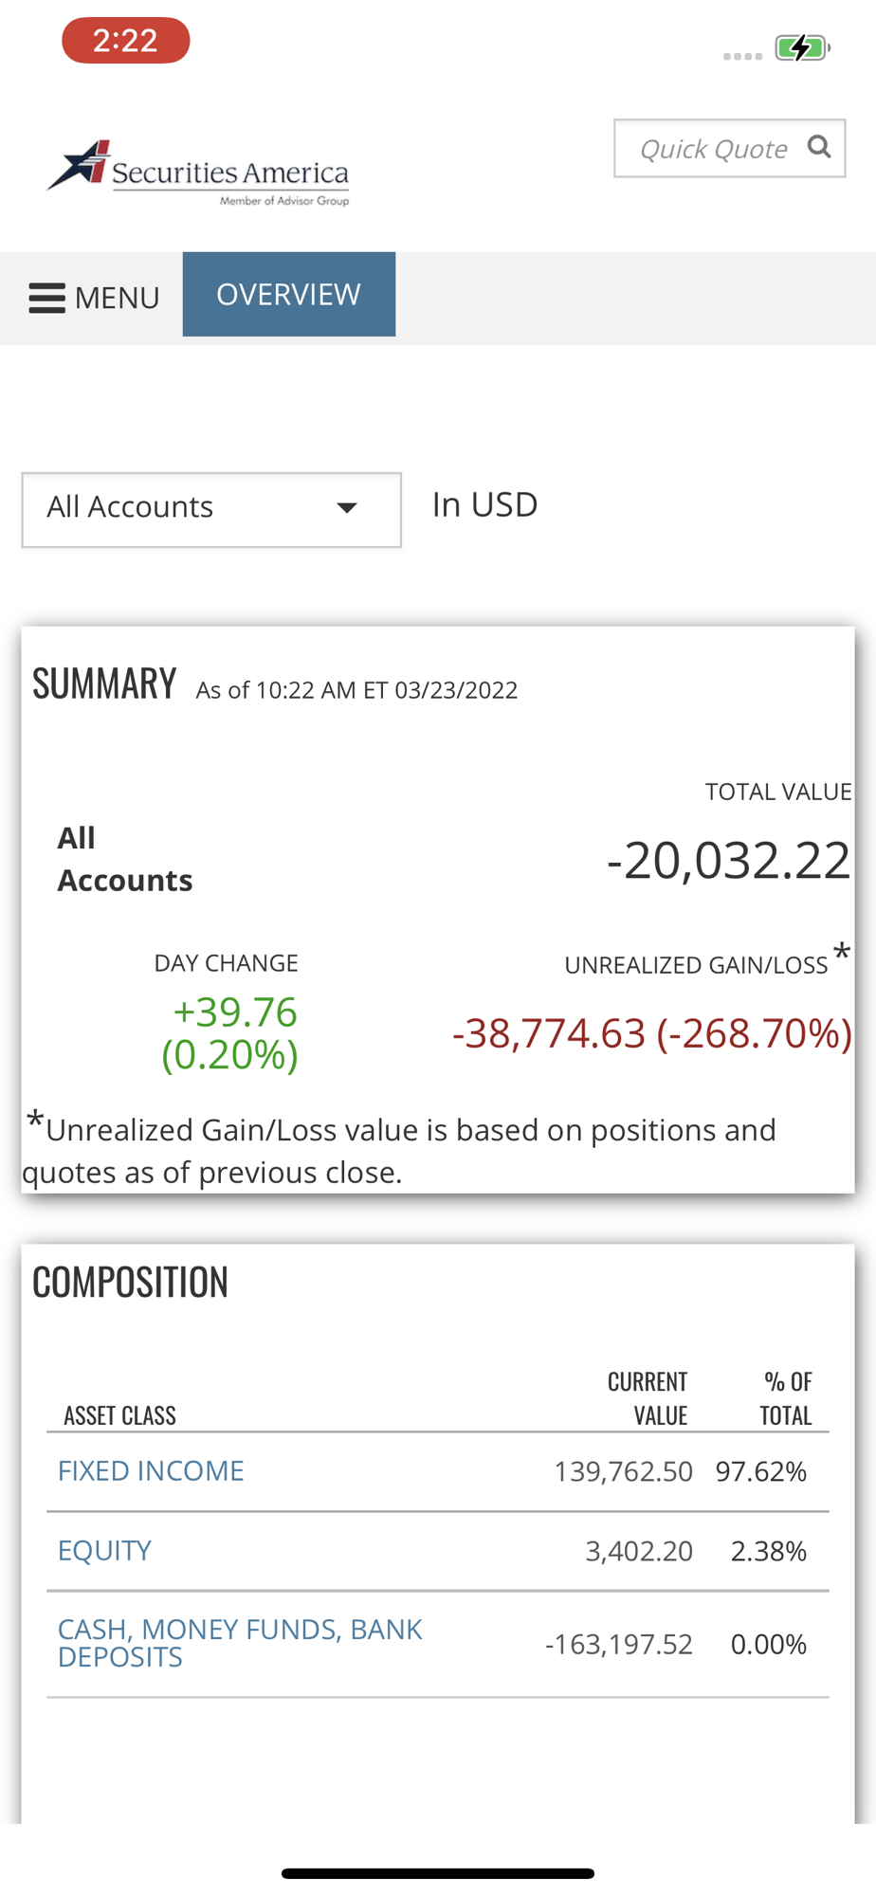The height and width of the screenshot is (1896, 876).
Task: Expand the All Accounts dropdown arrow
Action: (x=347, y=508)
